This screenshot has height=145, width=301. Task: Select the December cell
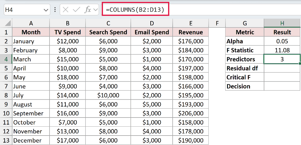pos(31,140)
